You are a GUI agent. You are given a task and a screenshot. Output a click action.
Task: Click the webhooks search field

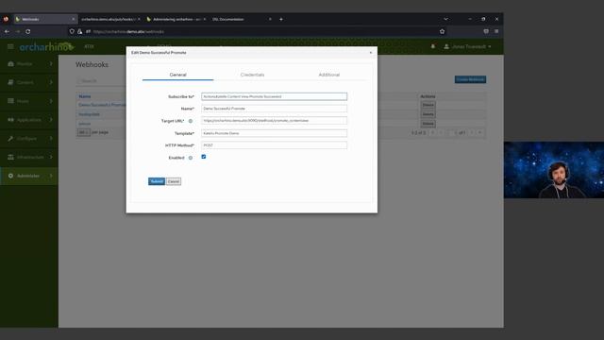101,81
